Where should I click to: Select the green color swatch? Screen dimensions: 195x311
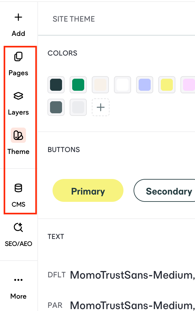(x=78, y=85)
